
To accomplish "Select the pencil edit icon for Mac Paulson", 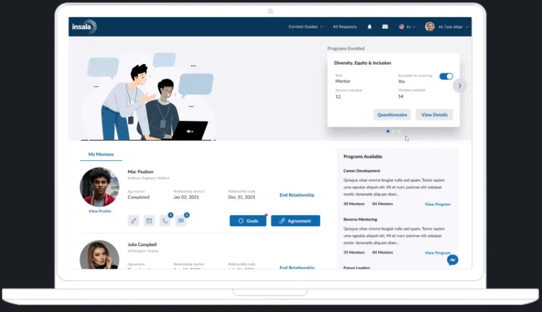I will [x=133, y=221].
